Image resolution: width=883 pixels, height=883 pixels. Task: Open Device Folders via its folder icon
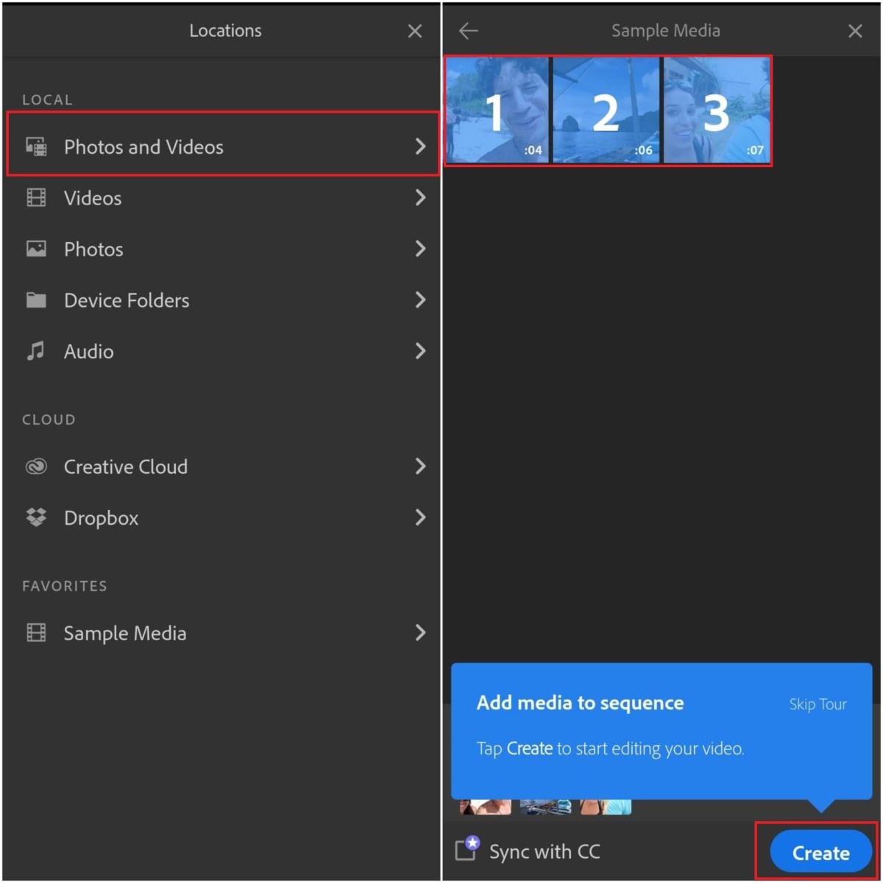36,299
